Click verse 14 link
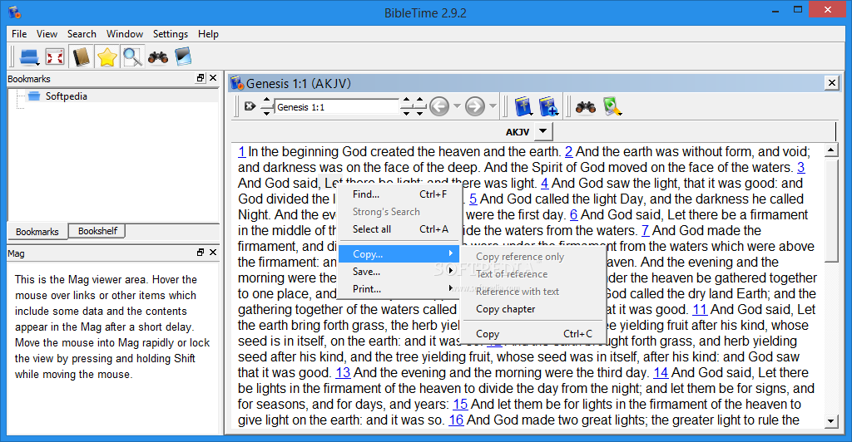Screen dimensions: 852x442 (661, 372)
